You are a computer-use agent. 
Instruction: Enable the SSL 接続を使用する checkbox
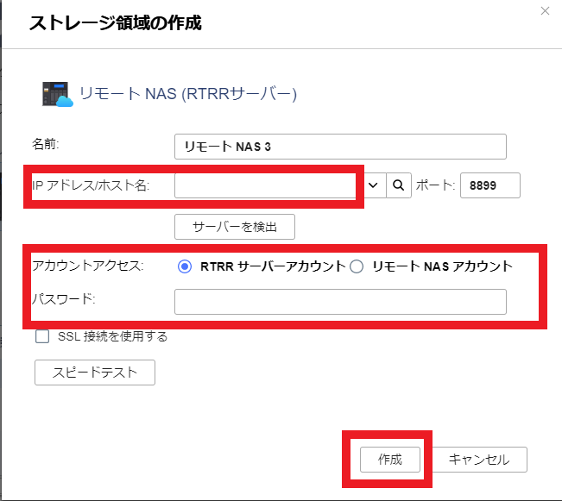(x=42, y=336)
